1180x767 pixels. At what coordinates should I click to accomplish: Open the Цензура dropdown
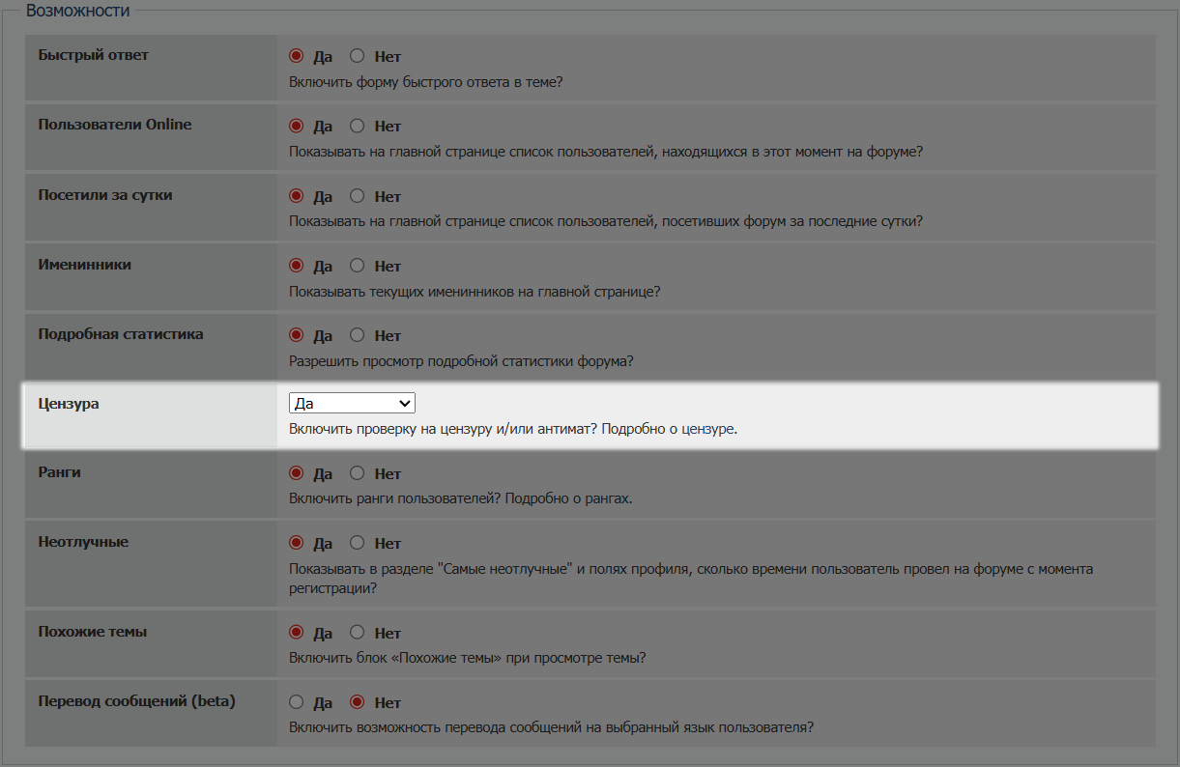pyautogui.click(x=352, y=403)
